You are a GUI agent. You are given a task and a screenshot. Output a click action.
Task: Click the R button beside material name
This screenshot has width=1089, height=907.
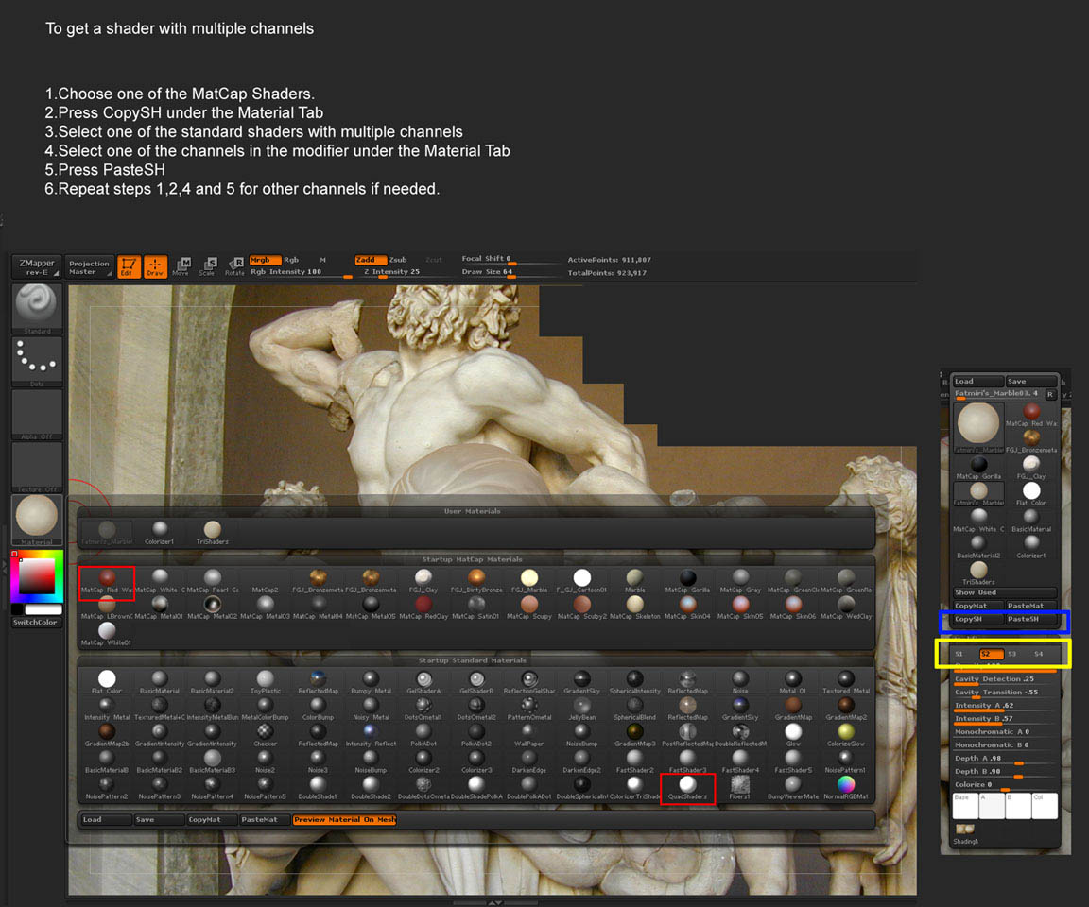(1050, 394)
